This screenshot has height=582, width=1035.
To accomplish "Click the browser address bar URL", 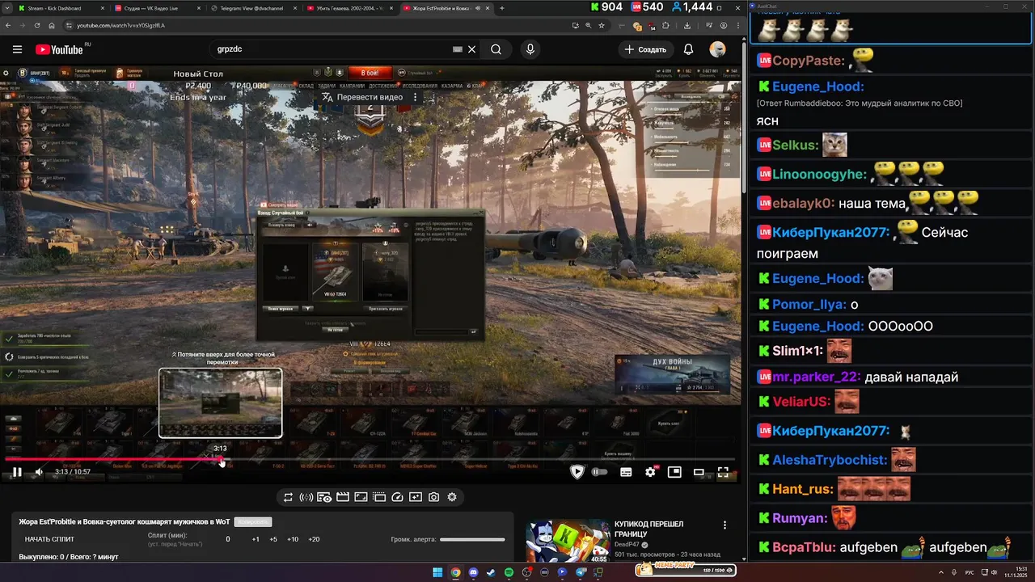I will pos(120,25).
